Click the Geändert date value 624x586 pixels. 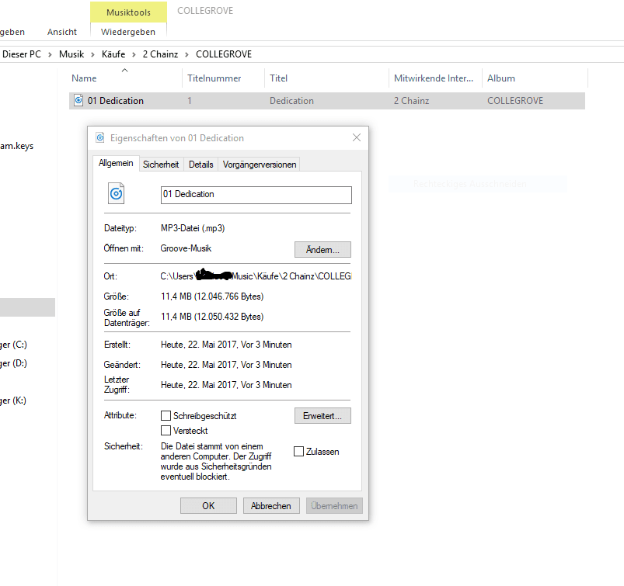click(226, 365)
